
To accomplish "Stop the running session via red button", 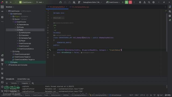I will pyautogui.click(x=130, y=2).
